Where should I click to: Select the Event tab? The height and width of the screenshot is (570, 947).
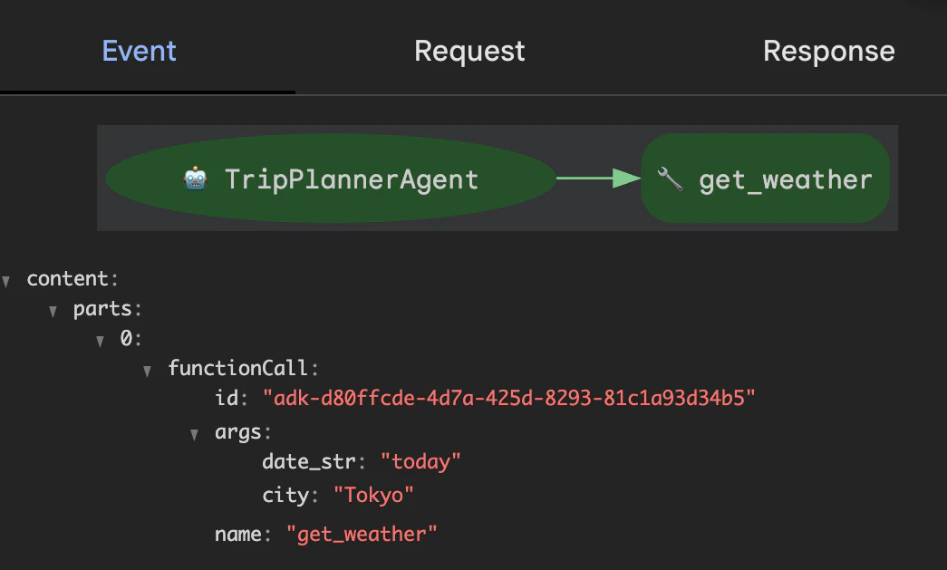[x=140, y=51]
